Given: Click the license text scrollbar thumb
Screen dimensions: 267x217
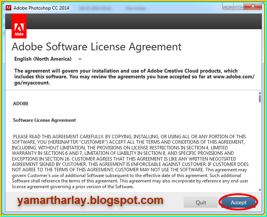Looking at the screenshot, I should [x=260, y=99].
